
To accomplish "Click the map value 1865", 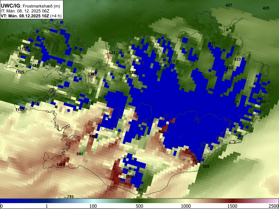I will click(130, 177).
